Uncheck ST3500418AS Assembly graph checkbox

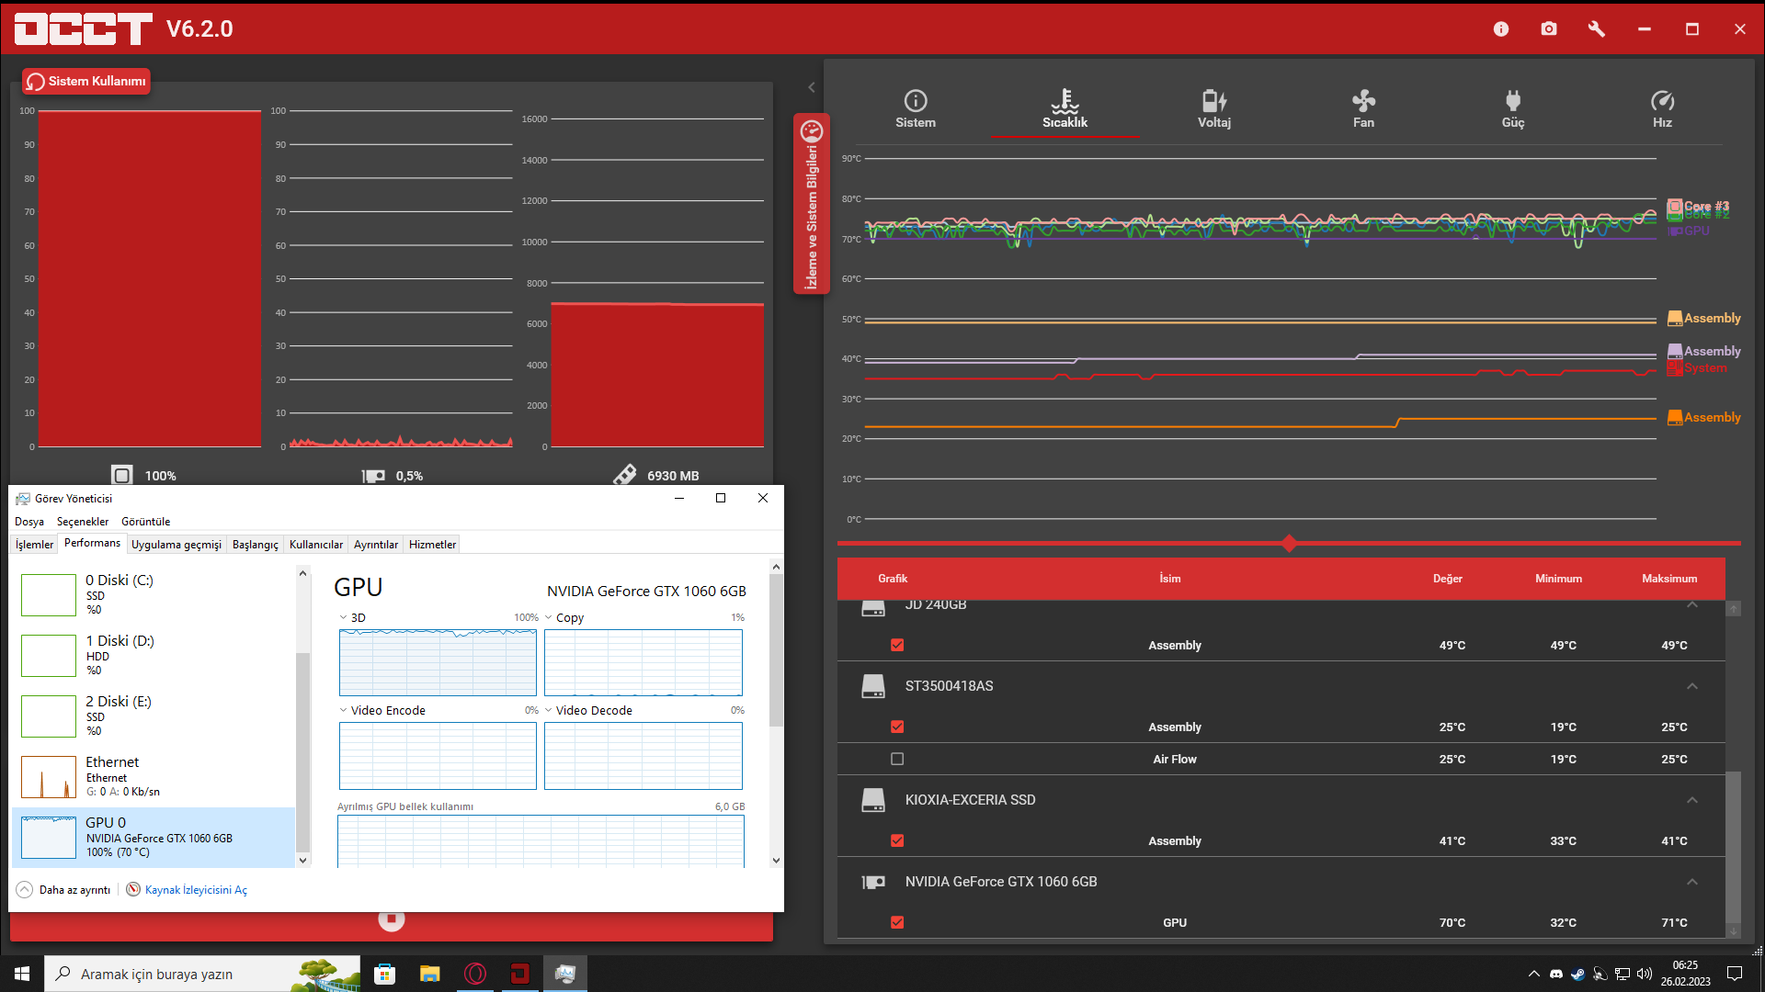(x=897, y=727)
